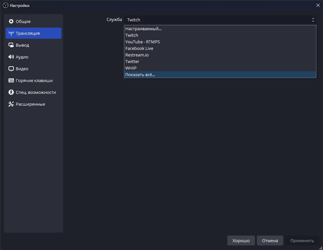Open the Горячие клавиши tab
323x250 pixels.
[x=34, y=80]
